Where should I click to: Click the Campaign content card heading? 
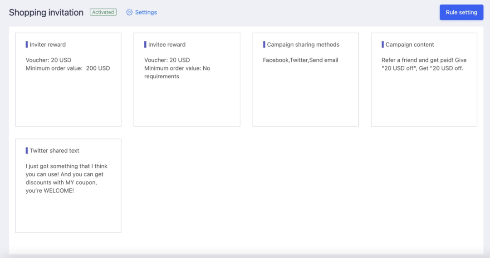click(410, 44)
